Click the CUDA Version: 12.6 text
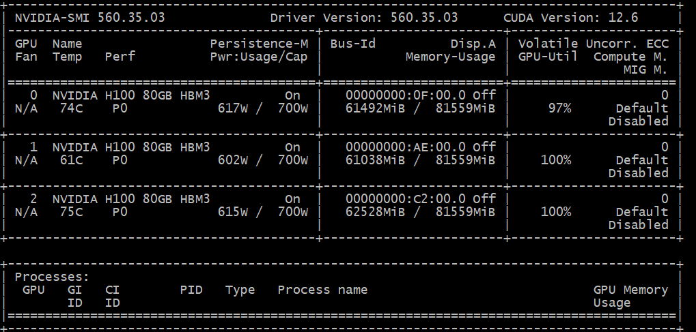This screenshot has height=332, width=696. click(x=571, y=18)
